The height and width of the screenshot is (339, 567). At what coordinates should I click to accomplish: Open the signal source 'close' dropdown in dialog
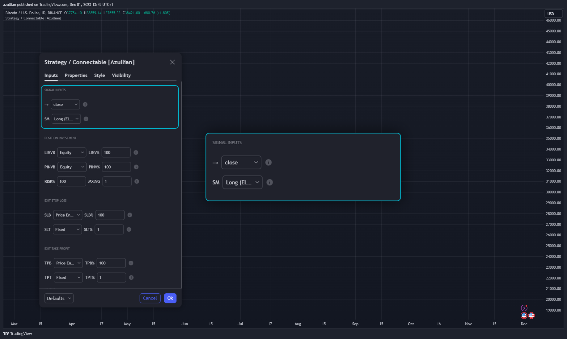(x=65, y=105)
